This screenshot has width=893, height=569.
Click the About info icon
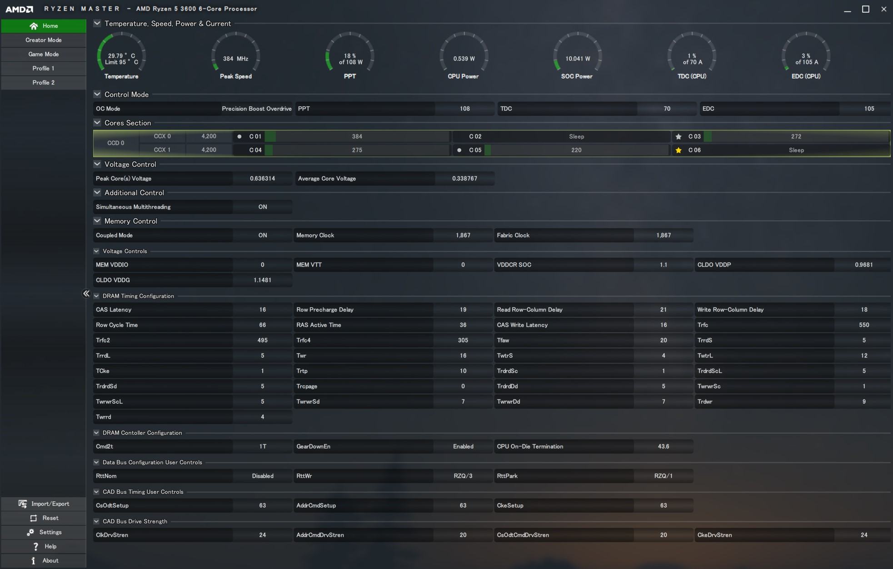pyautogui.click(x=33, y=561)
